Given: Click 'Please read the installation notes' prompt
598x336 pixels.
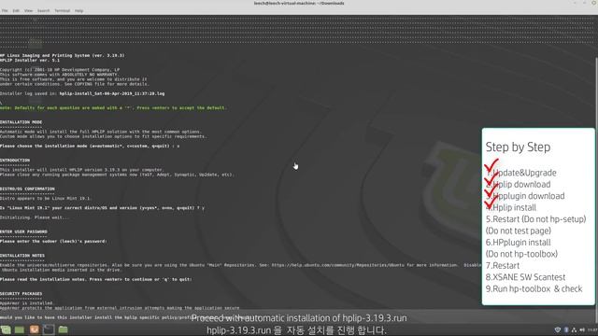Looking at the screenshot, I should pos(96,279).
